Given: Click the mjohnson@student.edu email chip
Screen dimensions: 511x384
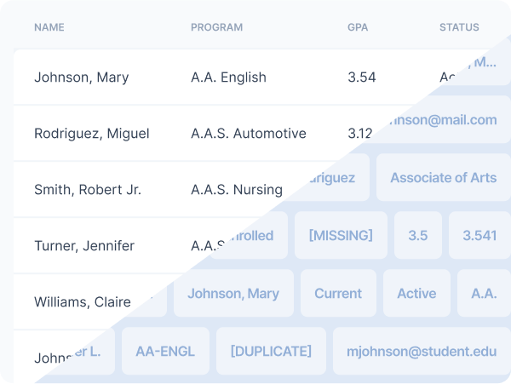Looking at the screenshot, I should tap(422, 352).
